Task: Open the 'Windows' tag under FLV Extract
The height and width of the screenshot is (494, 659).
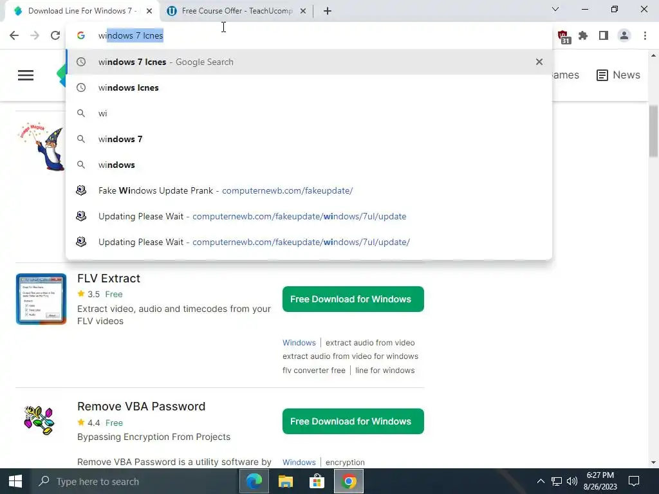Action: tap(299, 342)
